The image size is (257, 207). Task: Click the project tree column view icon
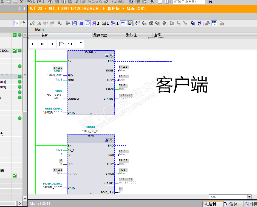(19, 8)
